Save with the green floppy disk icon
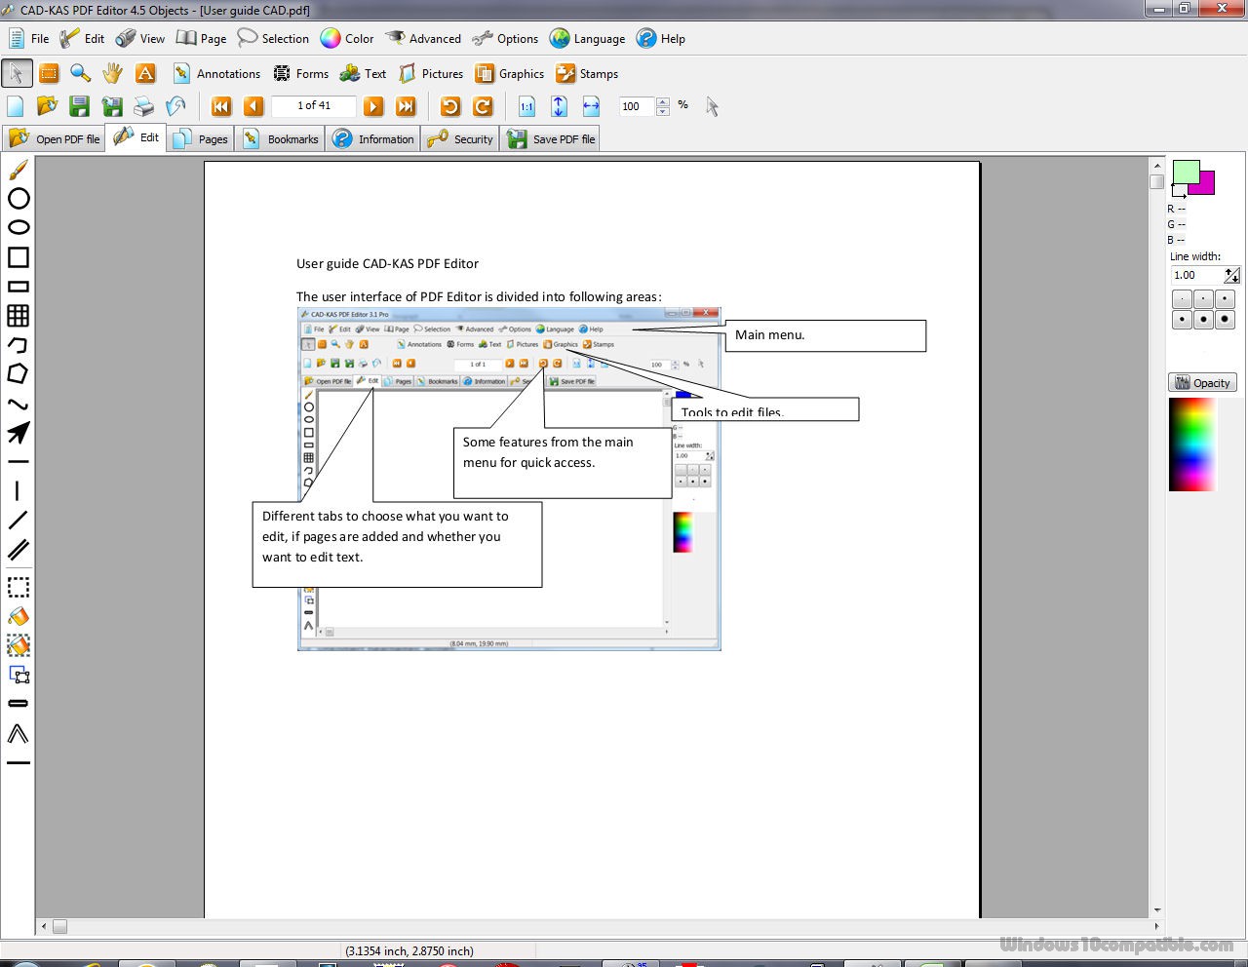This screenshot has height=967, width=1248. coord(80,106)
